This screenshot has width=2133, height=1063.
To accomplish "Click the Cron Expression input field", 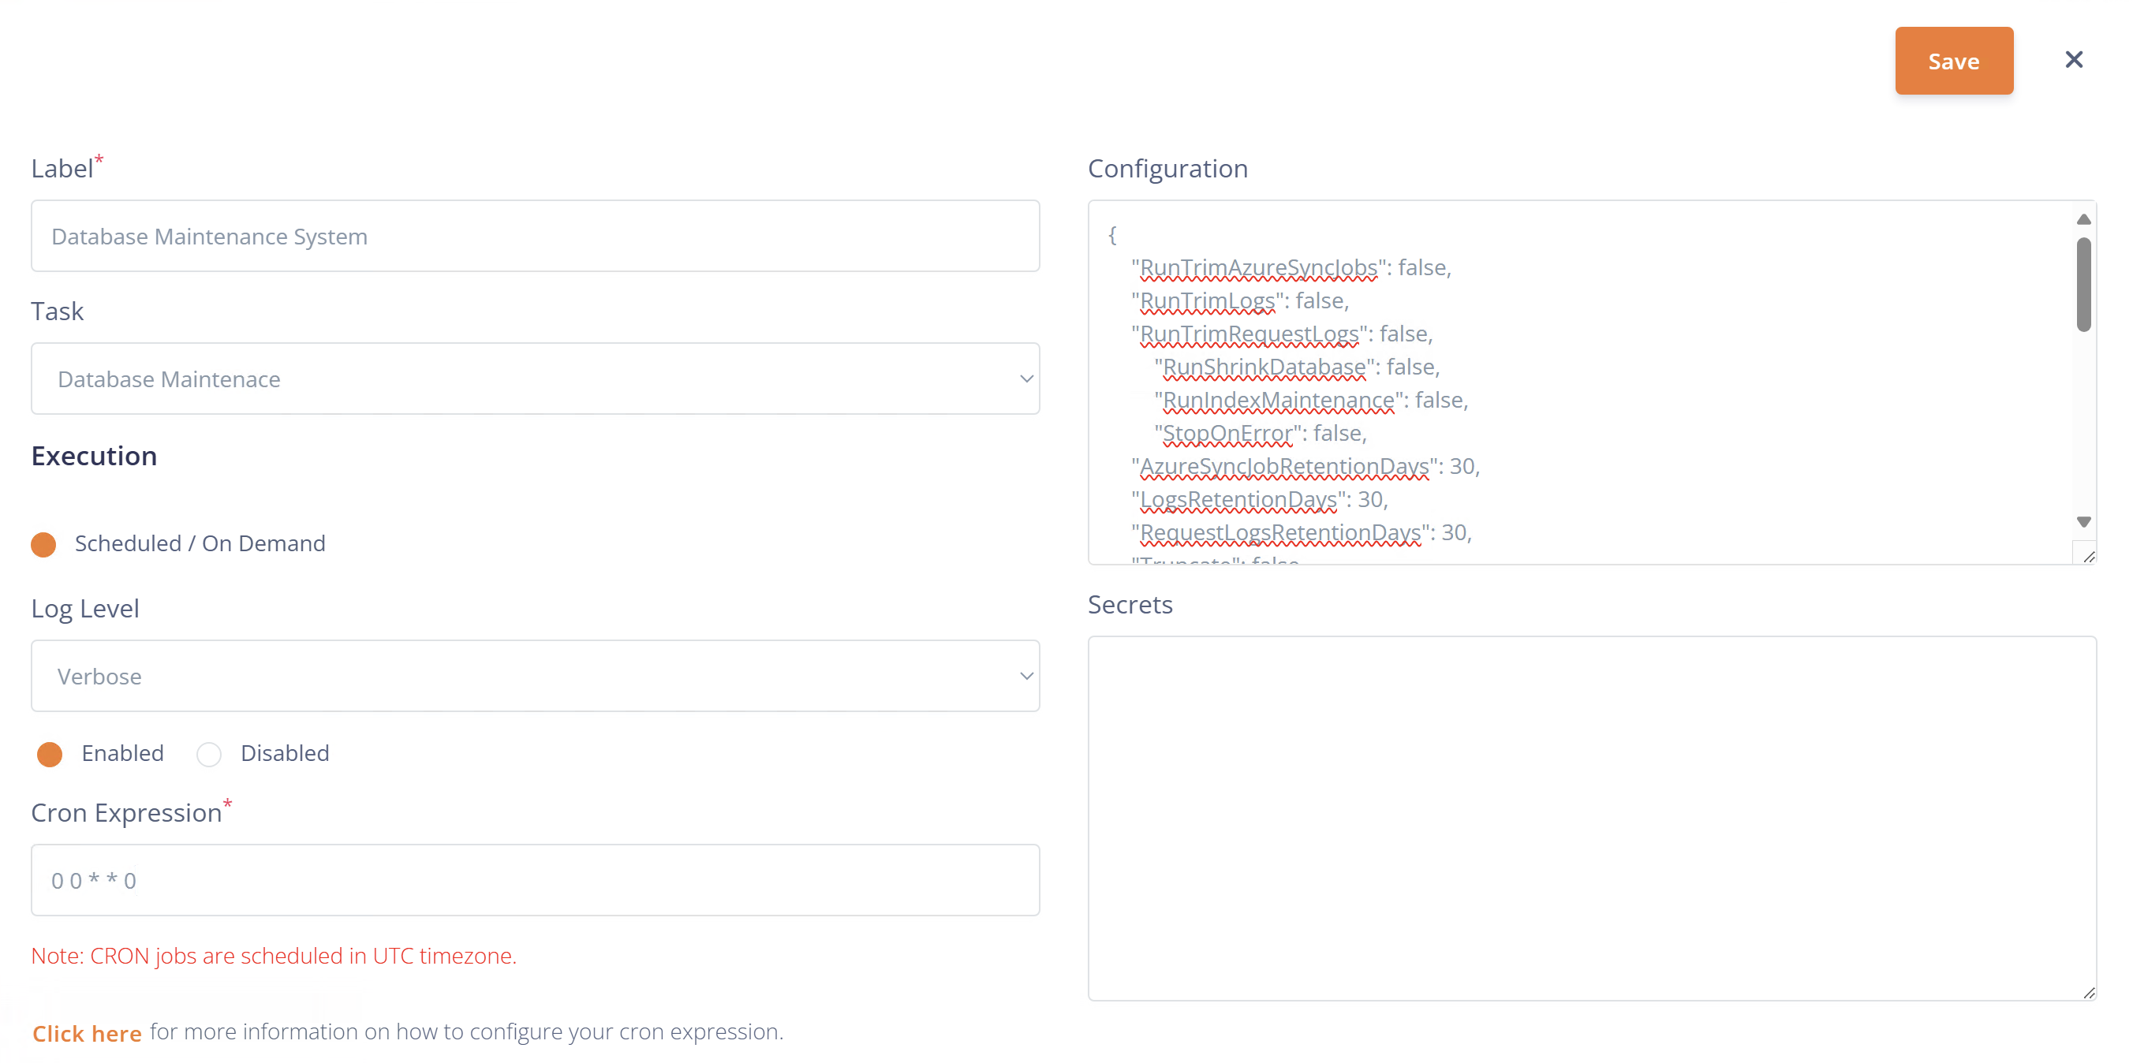I will point(535,880).
